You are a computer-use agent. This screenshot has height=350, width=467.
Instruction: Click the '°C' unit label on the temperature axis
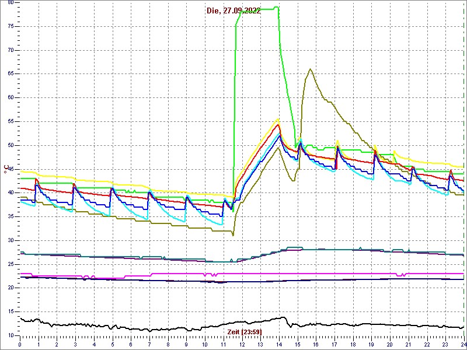[6, 169]
